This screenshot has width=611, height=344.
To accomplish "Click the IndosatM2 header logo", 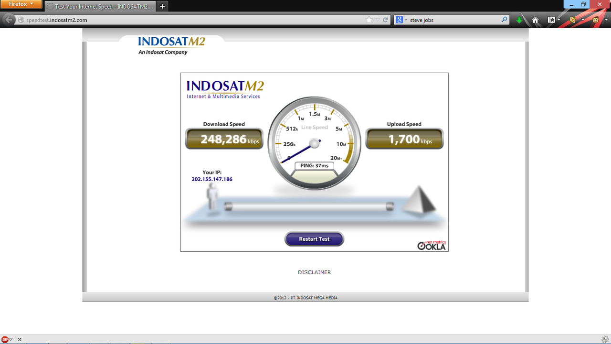I will 171,45.
